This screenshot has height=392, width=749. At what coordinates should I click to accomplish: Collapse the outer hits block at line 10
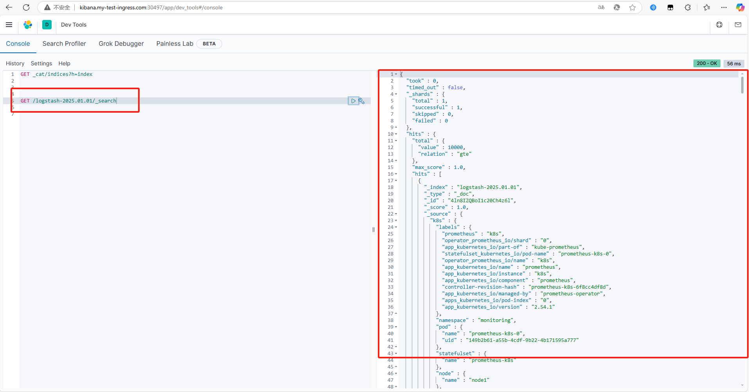396,134
